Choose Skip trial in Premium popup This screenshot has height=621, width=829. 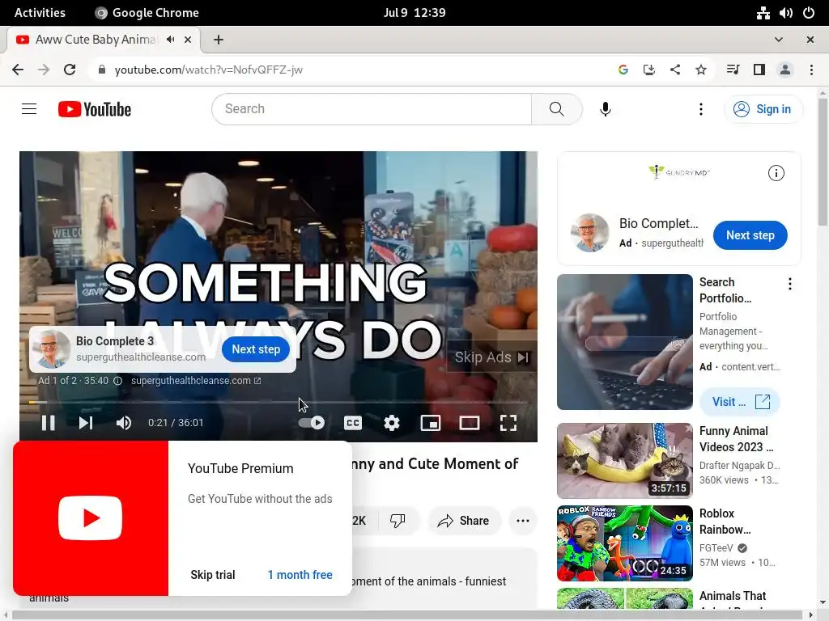(x=213, y=575)
